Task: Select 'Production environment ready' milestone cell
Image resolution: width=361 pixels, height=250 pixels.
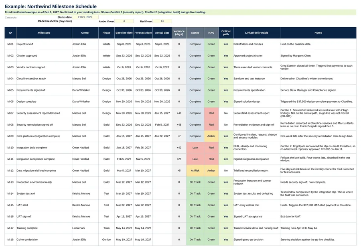Action: tap(44, 182)
